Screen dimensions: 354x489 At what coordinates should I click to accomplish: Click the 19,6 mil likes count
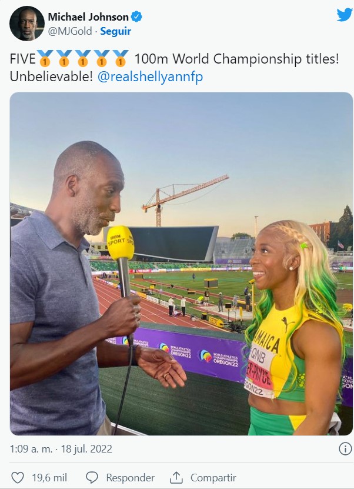[x=49, y=477]
